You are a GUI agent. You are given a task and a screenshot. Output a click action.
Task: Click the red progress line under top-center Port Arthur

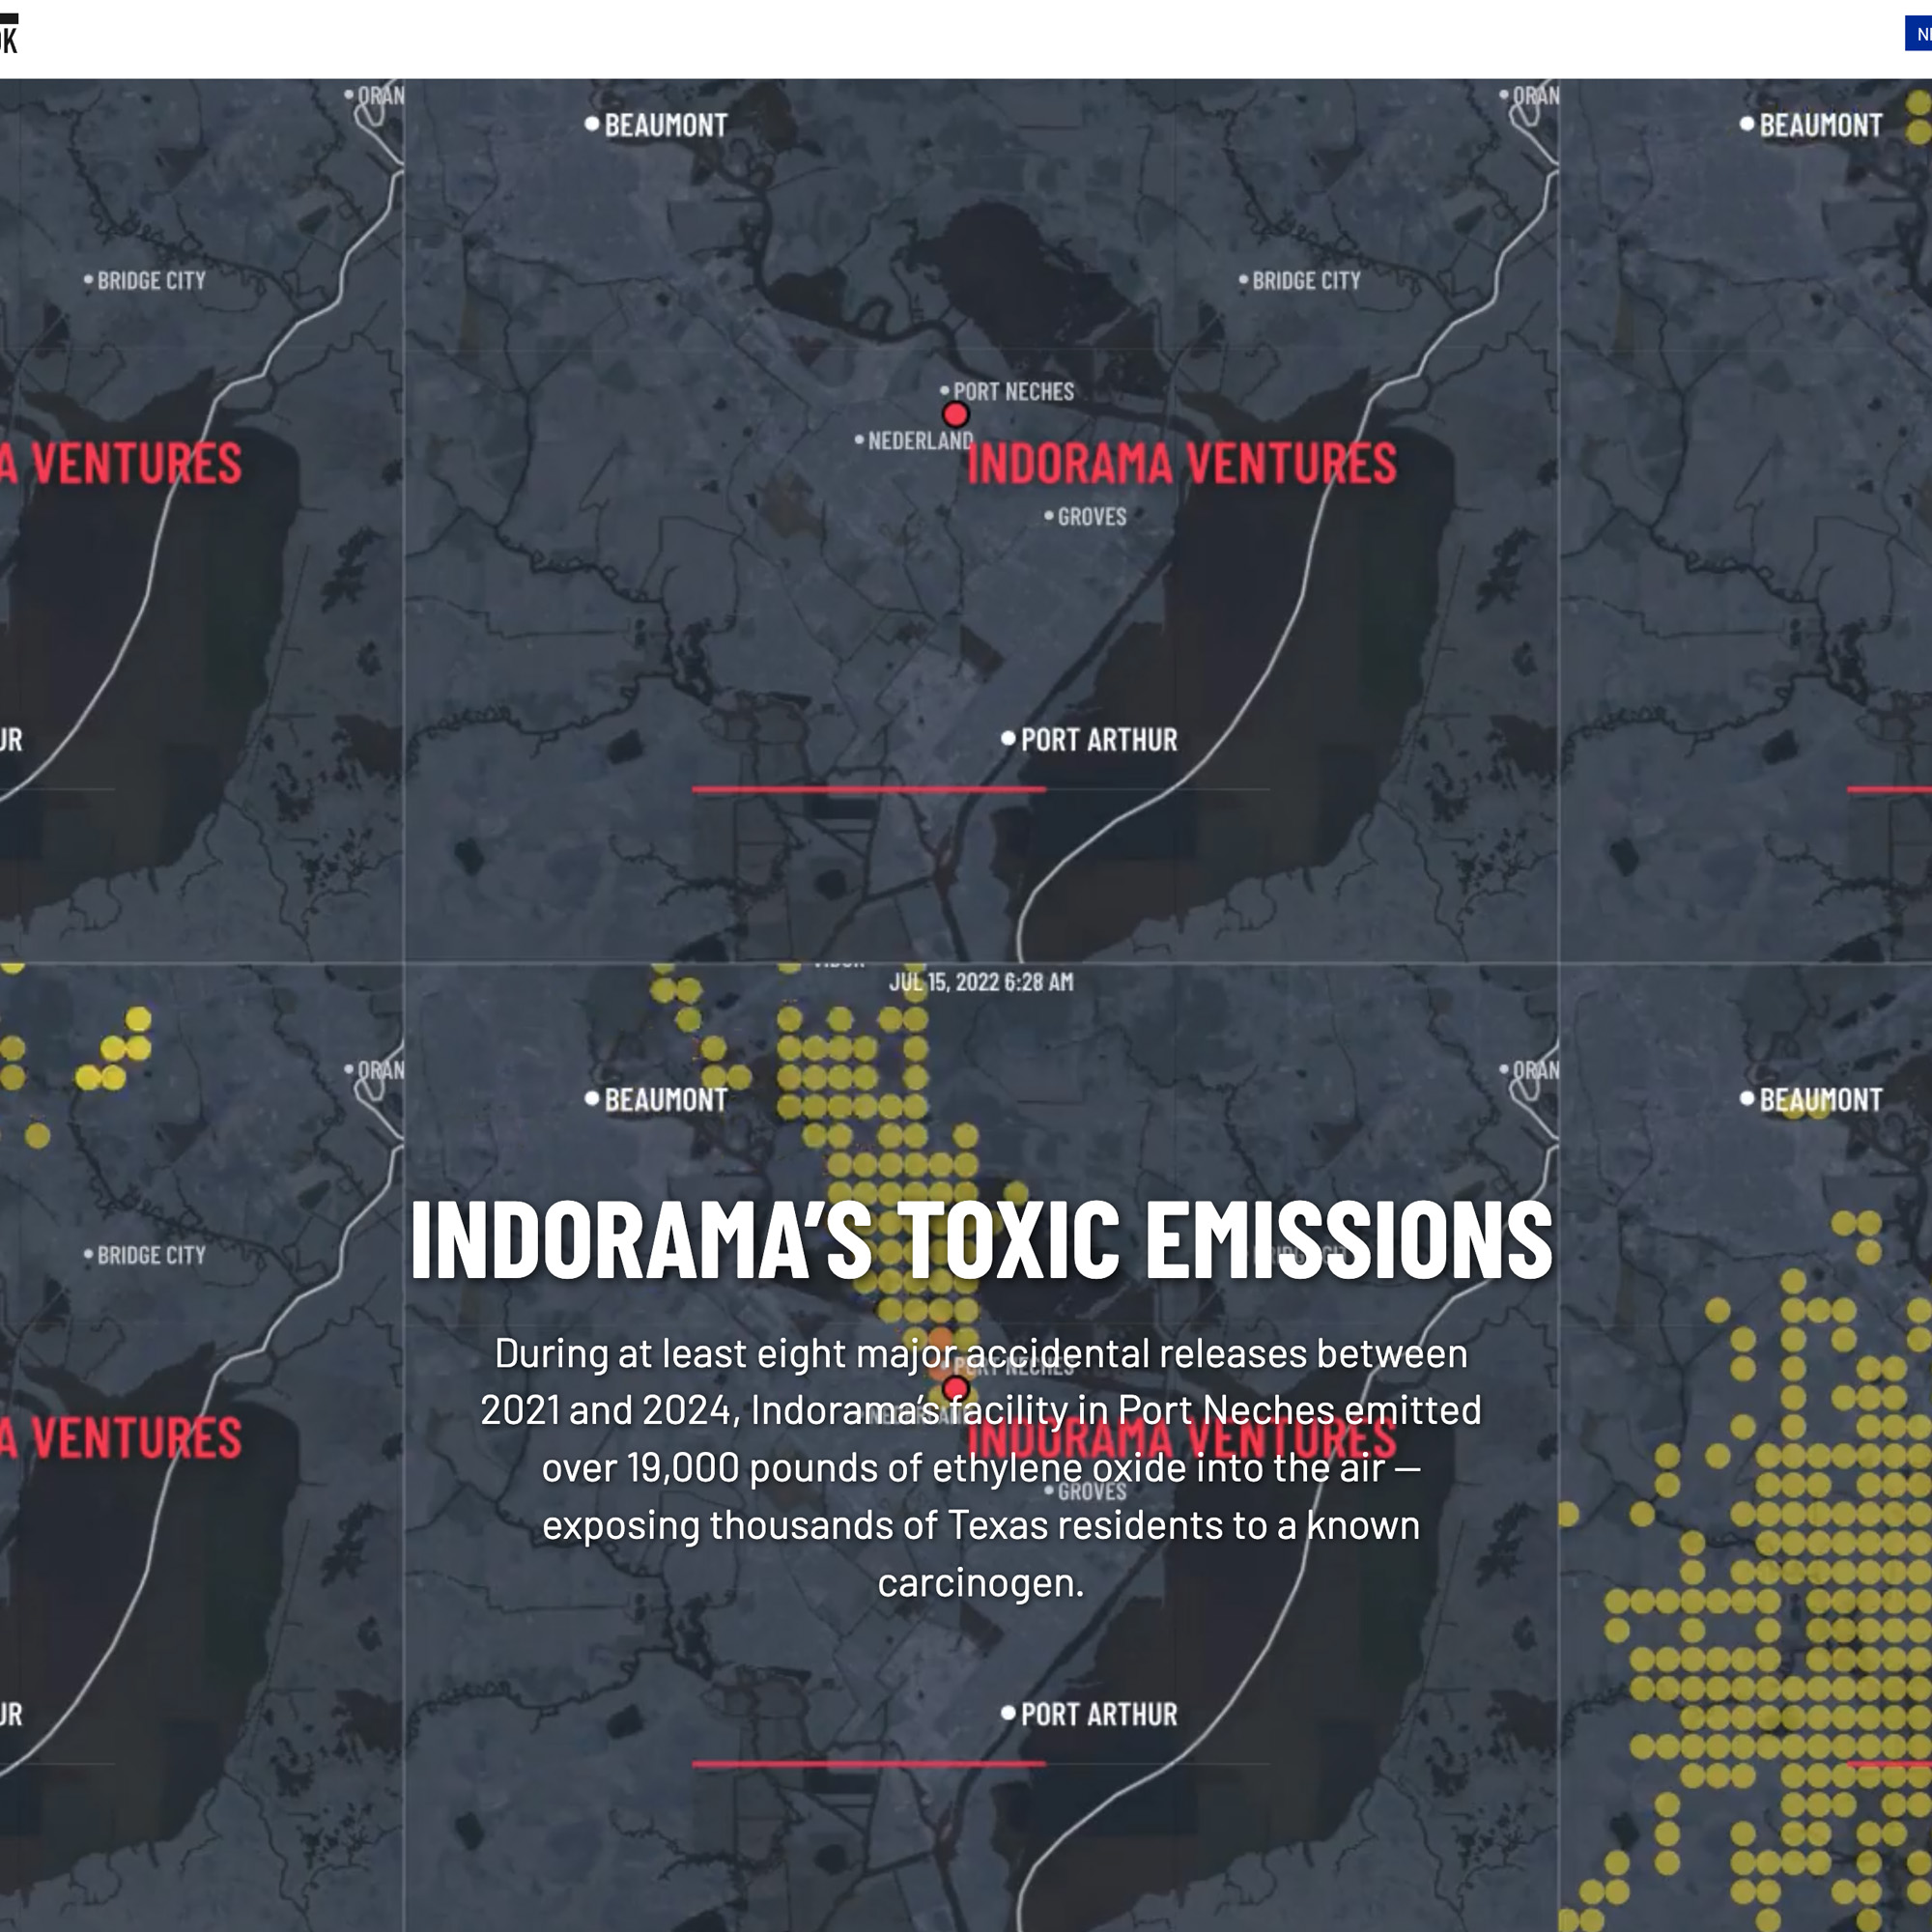(868, 789)
